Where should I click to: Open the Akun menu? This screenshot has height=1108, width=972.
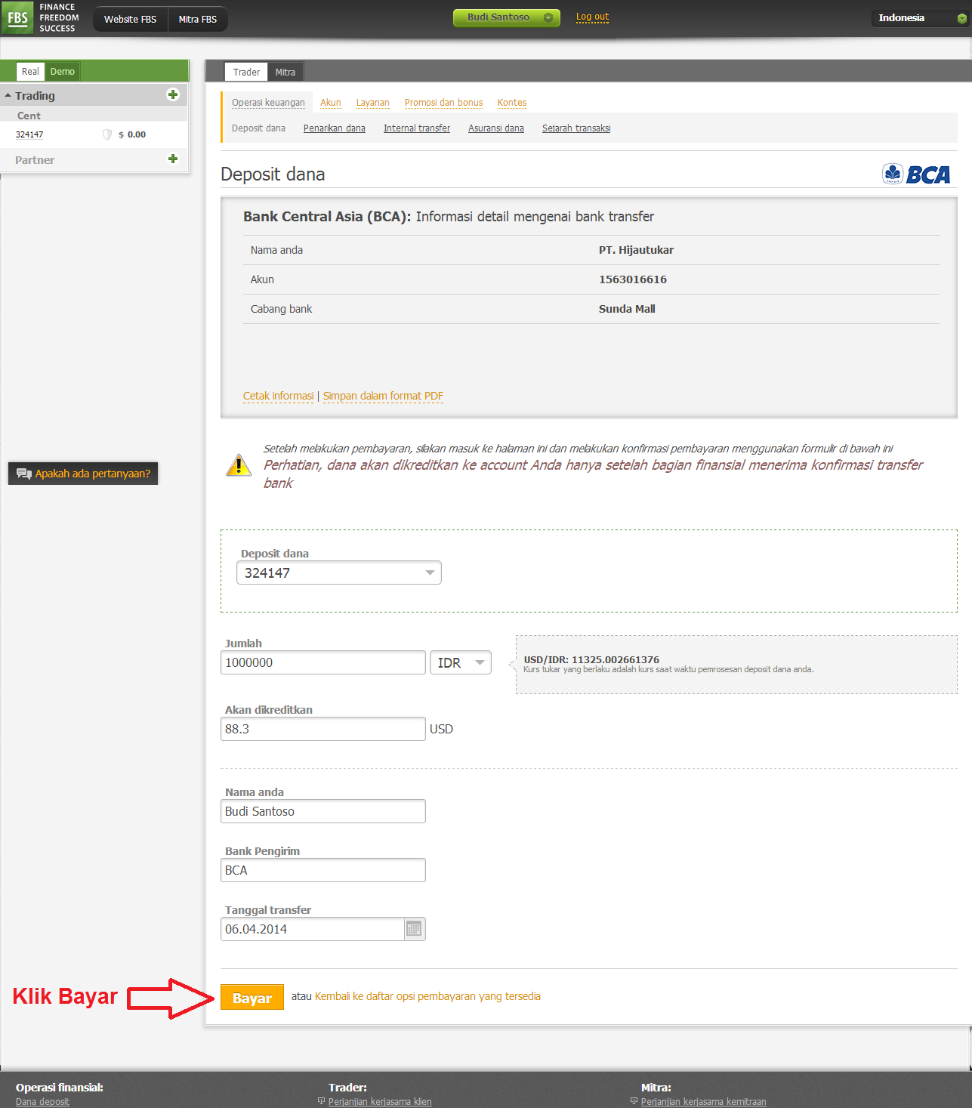click(331, 103)
